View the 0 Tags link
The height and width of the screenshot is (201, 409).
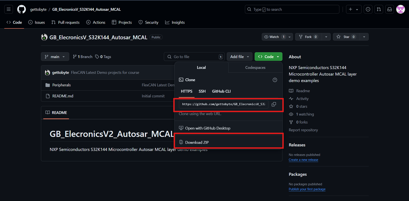coord(103,57)
